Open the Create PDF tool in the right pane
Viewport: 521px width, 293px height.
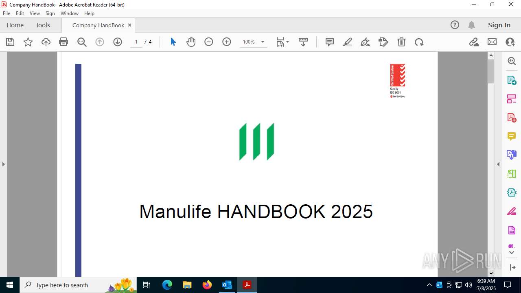pyautogui.click(x=512, y=118)
